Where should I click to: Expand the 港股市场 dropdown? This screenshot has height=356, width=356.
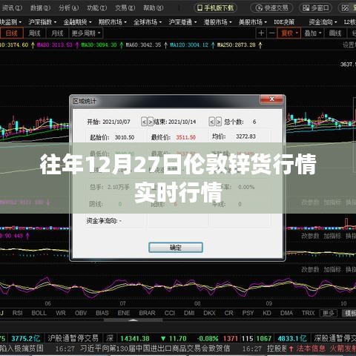click(217, 22)
